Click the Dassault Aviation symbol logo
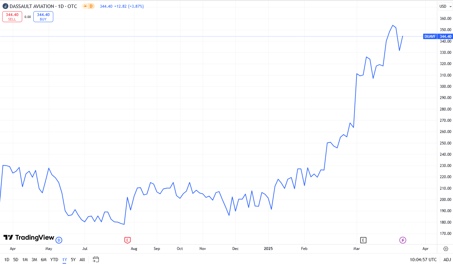 (x=5, y=6)
